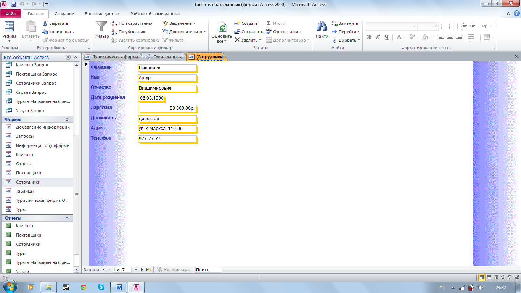Viewport: 521px width, 293px height.
Task: Switch to form view in status bar
Action: point(482,277)
